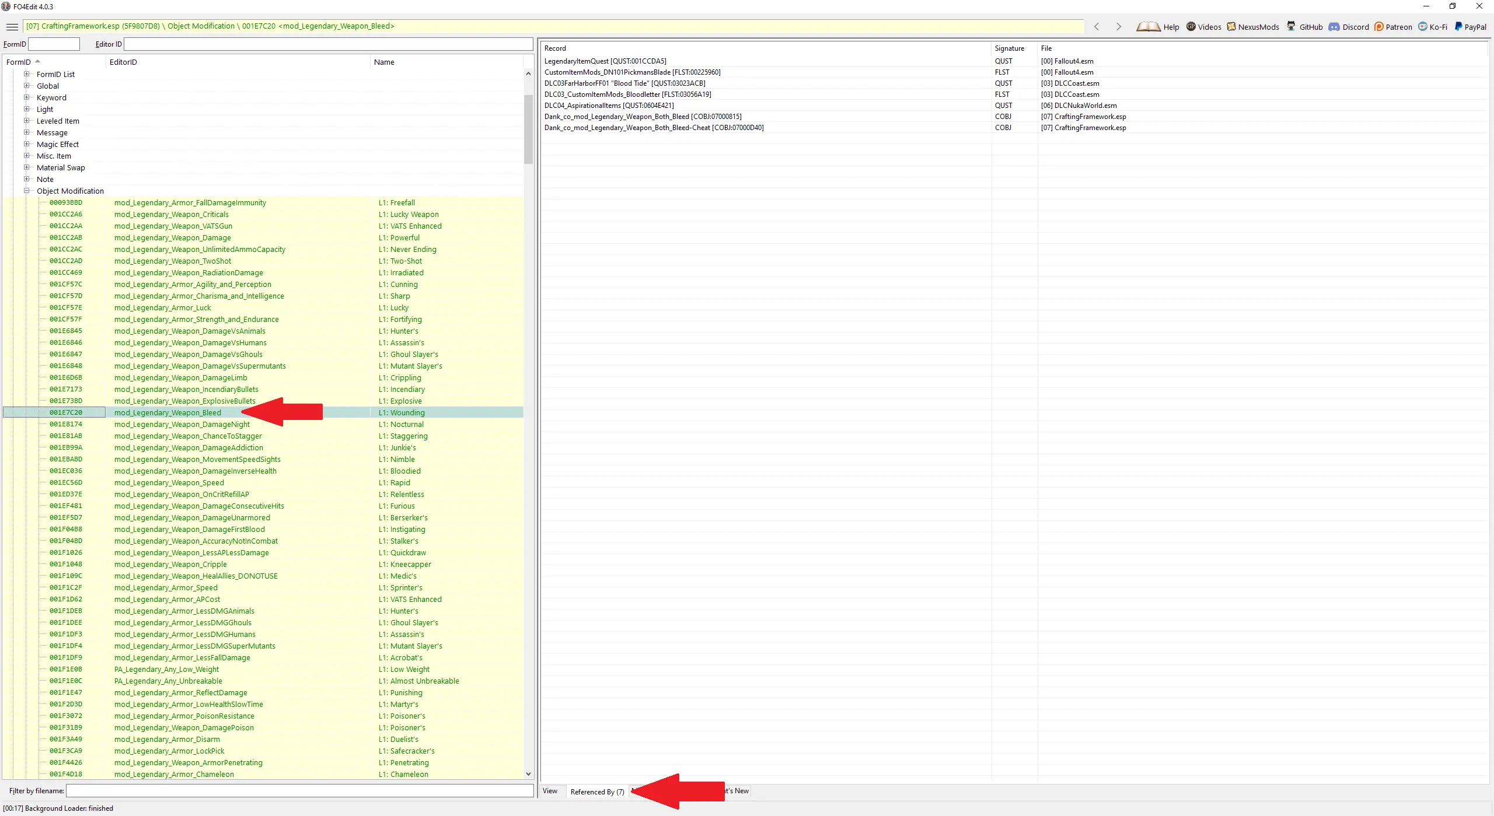Focus the Editor ID search field

pyautogui.click(x=328, y=44)
